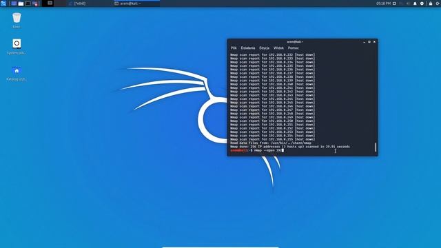Viewport: 441px width, 248px height.
Task: Click the scan report line for 192.168.0.250
Action: 272,121
